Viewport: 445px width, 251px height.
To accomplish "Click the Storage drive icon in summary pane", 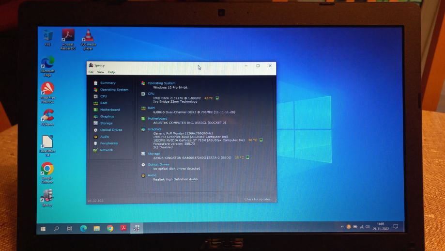I will [x=143, y=154].
